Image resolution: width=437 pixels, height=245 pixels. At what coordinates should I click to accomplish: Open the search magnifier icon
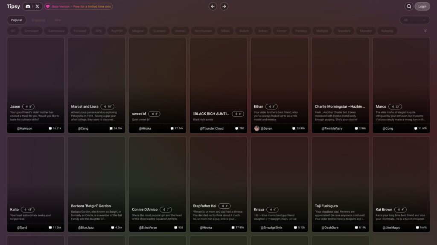pos(409,6)
